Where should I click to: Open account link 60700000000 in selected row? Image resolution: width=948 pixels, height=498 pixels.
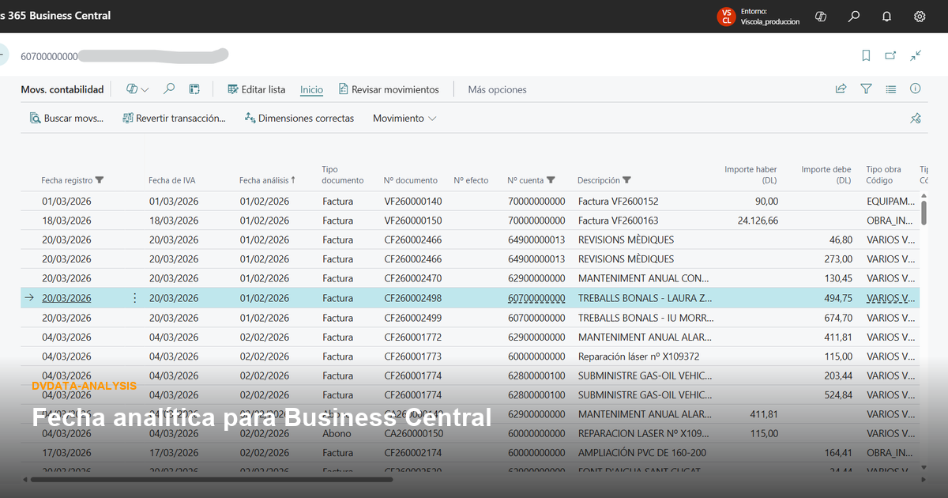[x=536, y=298]
